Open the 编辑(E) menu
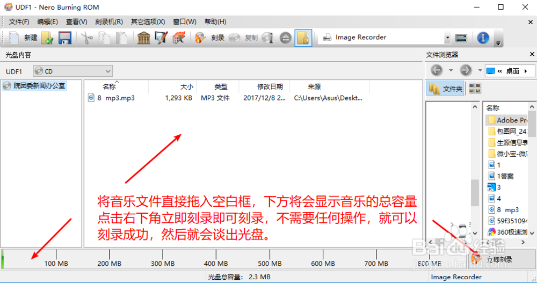Image resolution: width=537 pixels, height=283 pixels. [47, 21]
